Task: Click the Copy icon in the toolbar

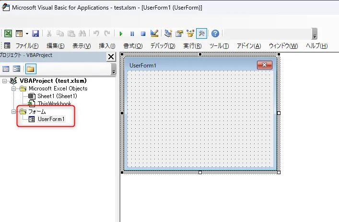Action: pos(60,33)
